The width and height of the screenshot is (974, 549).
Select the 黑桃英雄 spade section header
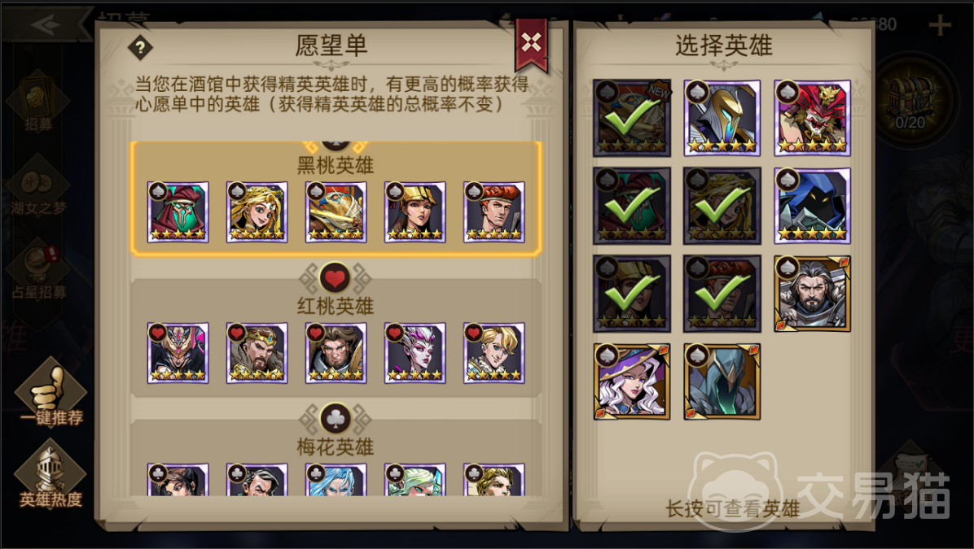pos(336,165)
